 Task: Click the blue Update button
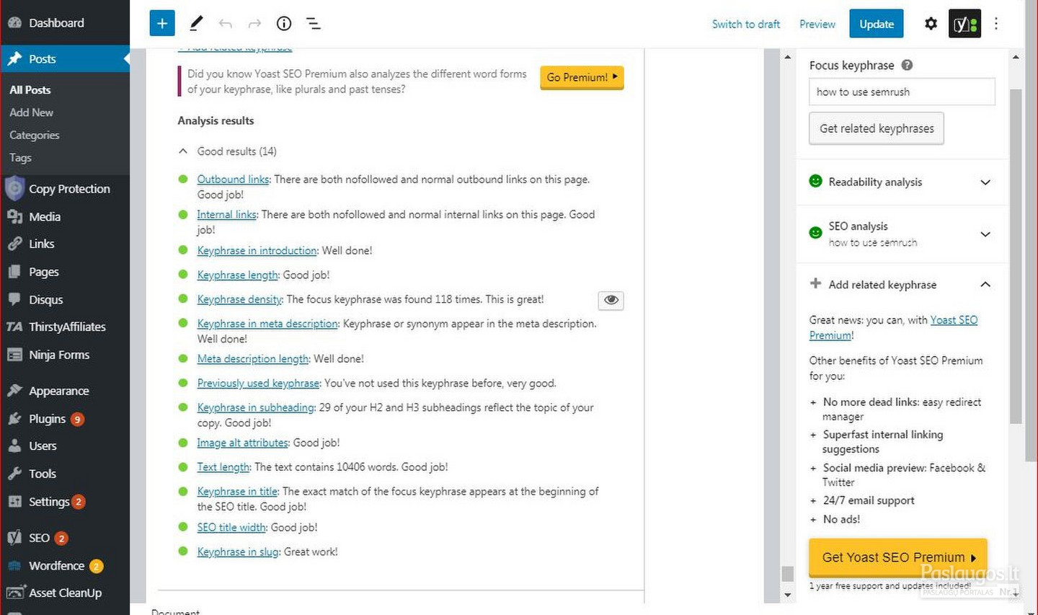[x=877, y=24]
